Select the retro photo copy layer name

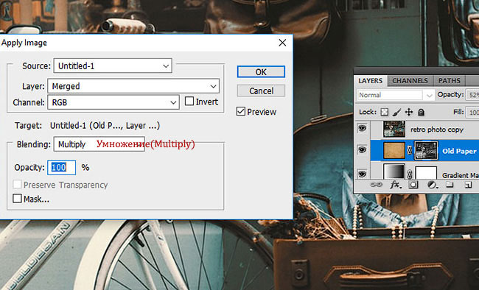click(x=437, y=130)
